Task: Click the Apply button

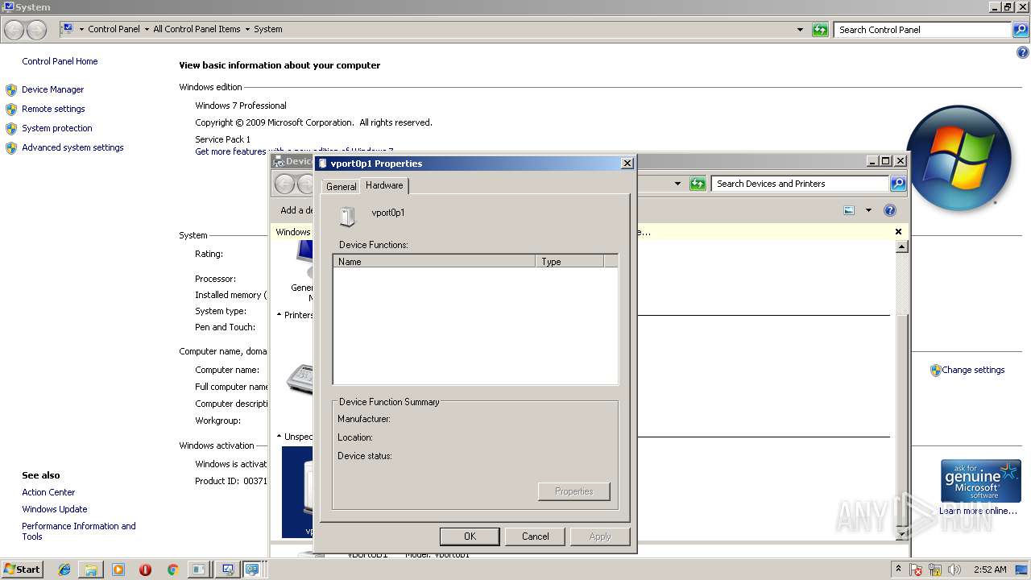Action: coord(600,536)
